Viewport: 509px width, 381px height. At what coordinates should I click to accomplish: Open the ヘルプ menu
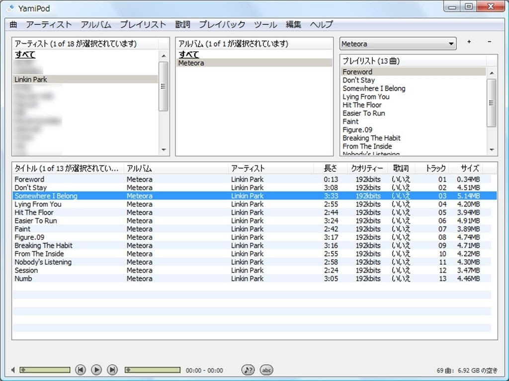click(x=322, y=24)
